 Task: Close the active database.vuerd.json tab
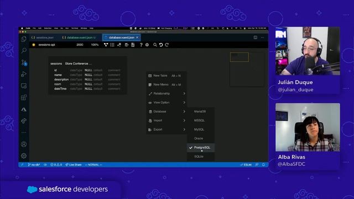[x=137, y=38]
